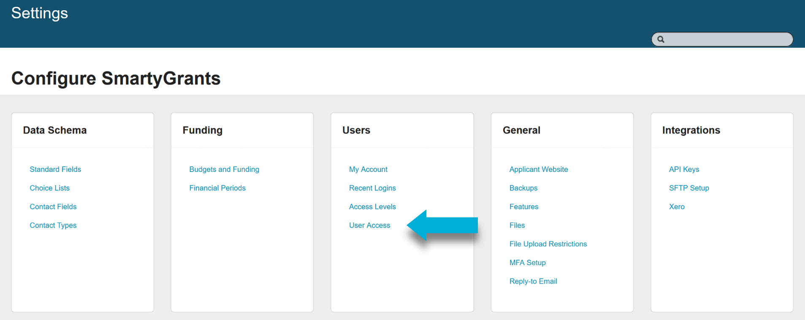Configure MFA Setup

[x=527, y=262]
